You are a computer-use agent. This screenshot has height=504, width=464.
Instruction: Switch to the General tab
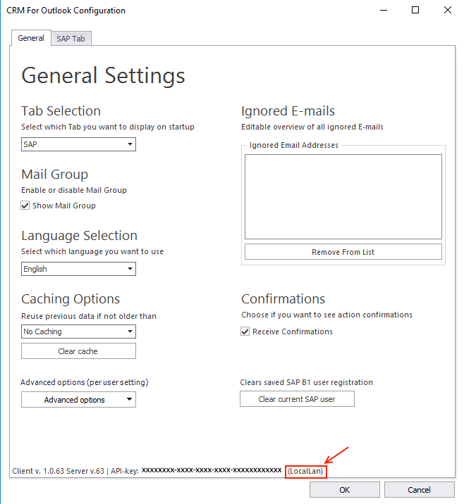click(31, 38)
